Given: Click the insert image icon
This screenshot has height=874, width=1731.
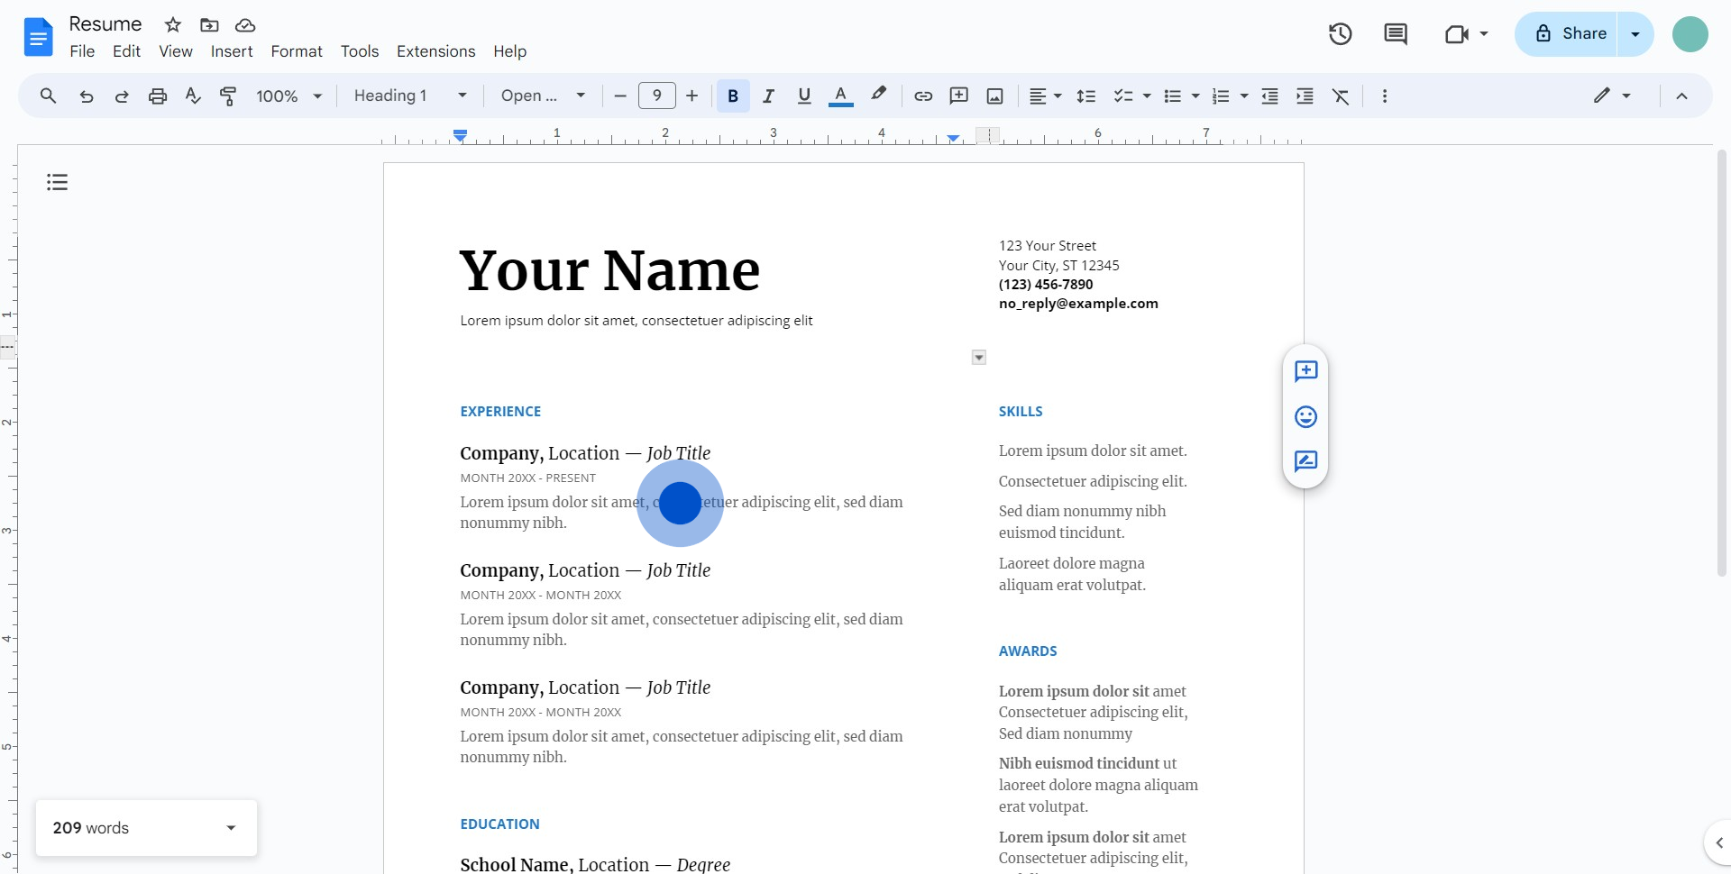Looking at the screenshot, I should [995, 96].
